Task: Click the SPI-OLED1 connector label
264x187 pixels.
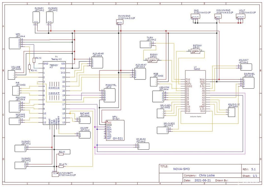Action: pyautogui.click(x=166, y=105)
